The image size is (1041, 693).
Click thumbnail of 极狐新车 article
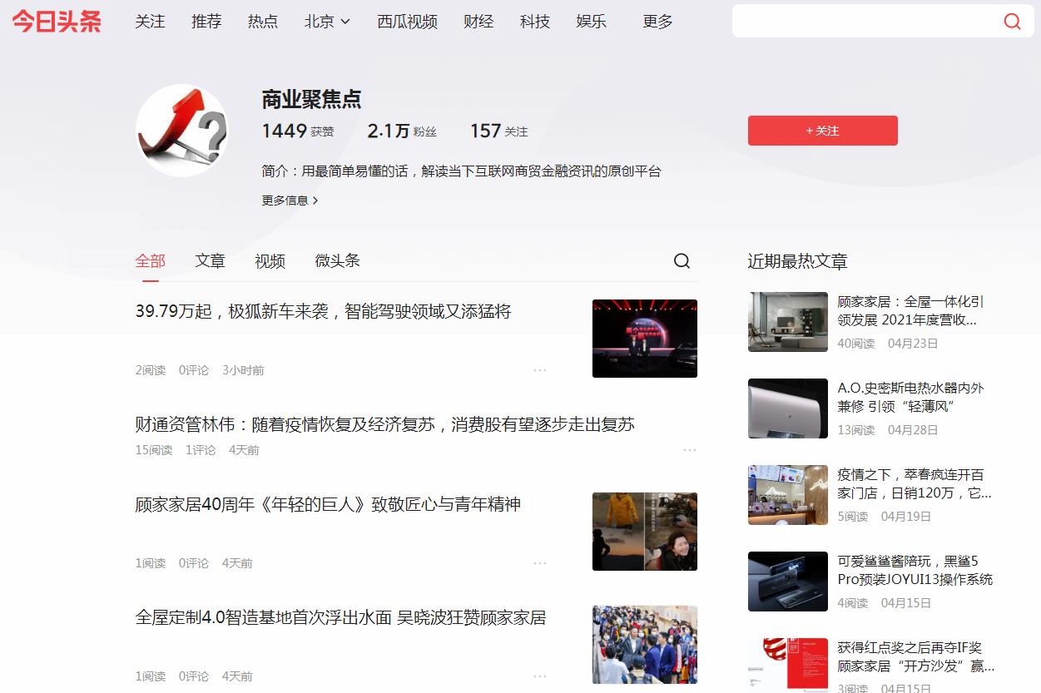click(x=645, y=339)
